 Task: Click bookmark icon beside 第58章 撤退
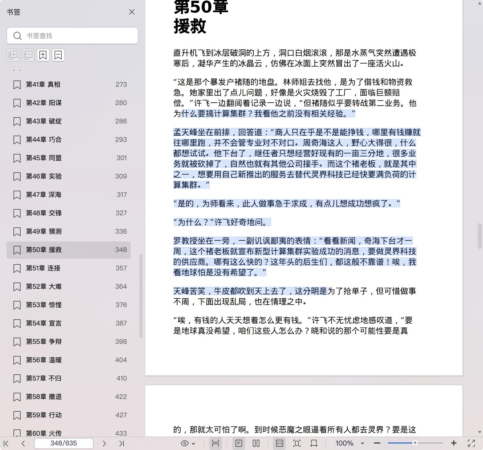[x=17, y=397]
